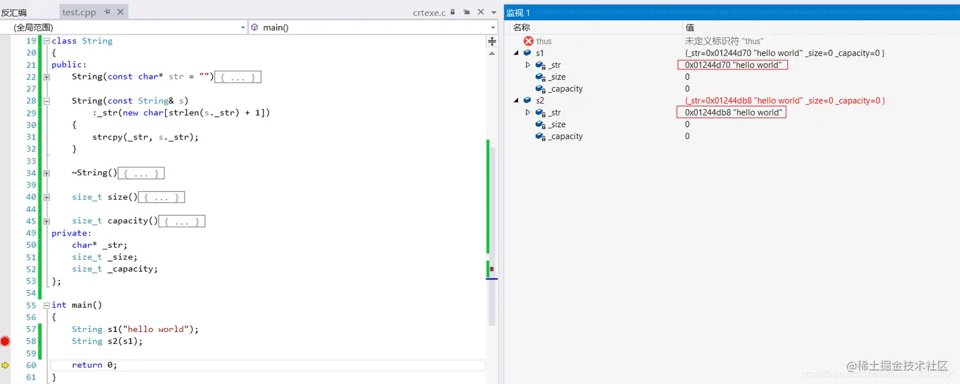Collapse the s2 watch variable

pos(516,101)
